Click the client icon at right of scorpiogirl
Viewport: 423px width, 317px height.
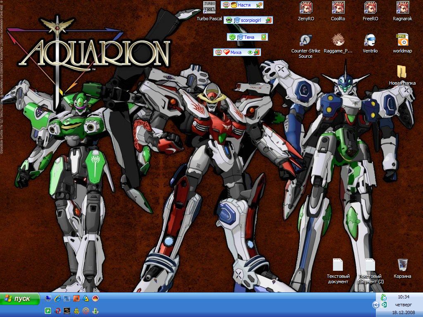pyautogui.click(x=269, y=20)
